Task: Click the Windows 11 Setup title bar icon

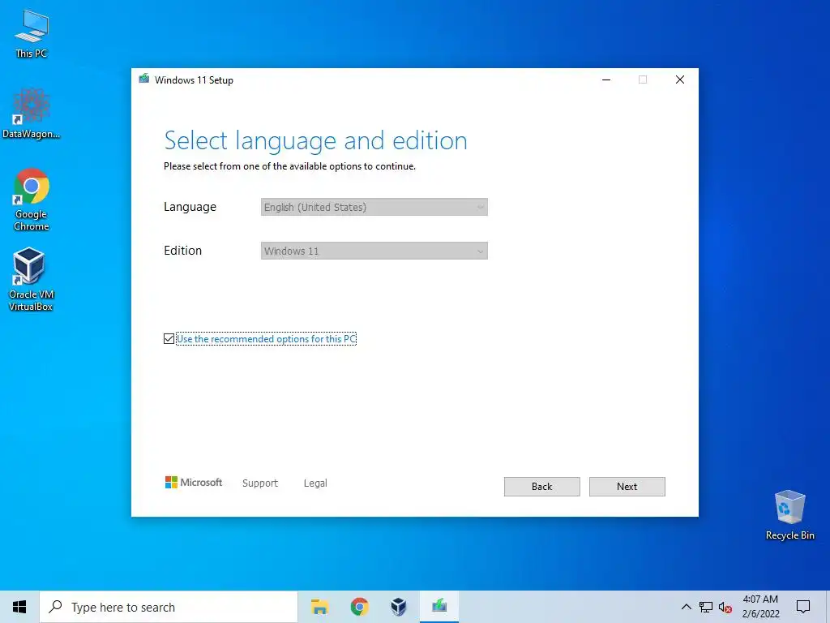Action: point(144,79)
